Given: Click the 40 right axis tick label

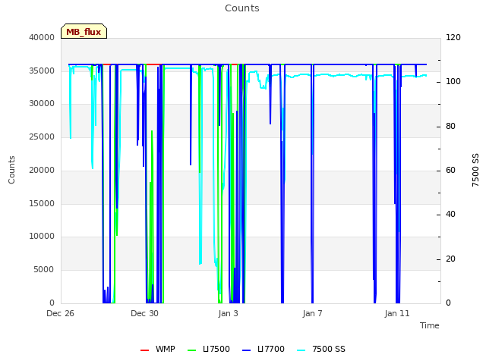Looking at the screenshot, I should point(450,215).
